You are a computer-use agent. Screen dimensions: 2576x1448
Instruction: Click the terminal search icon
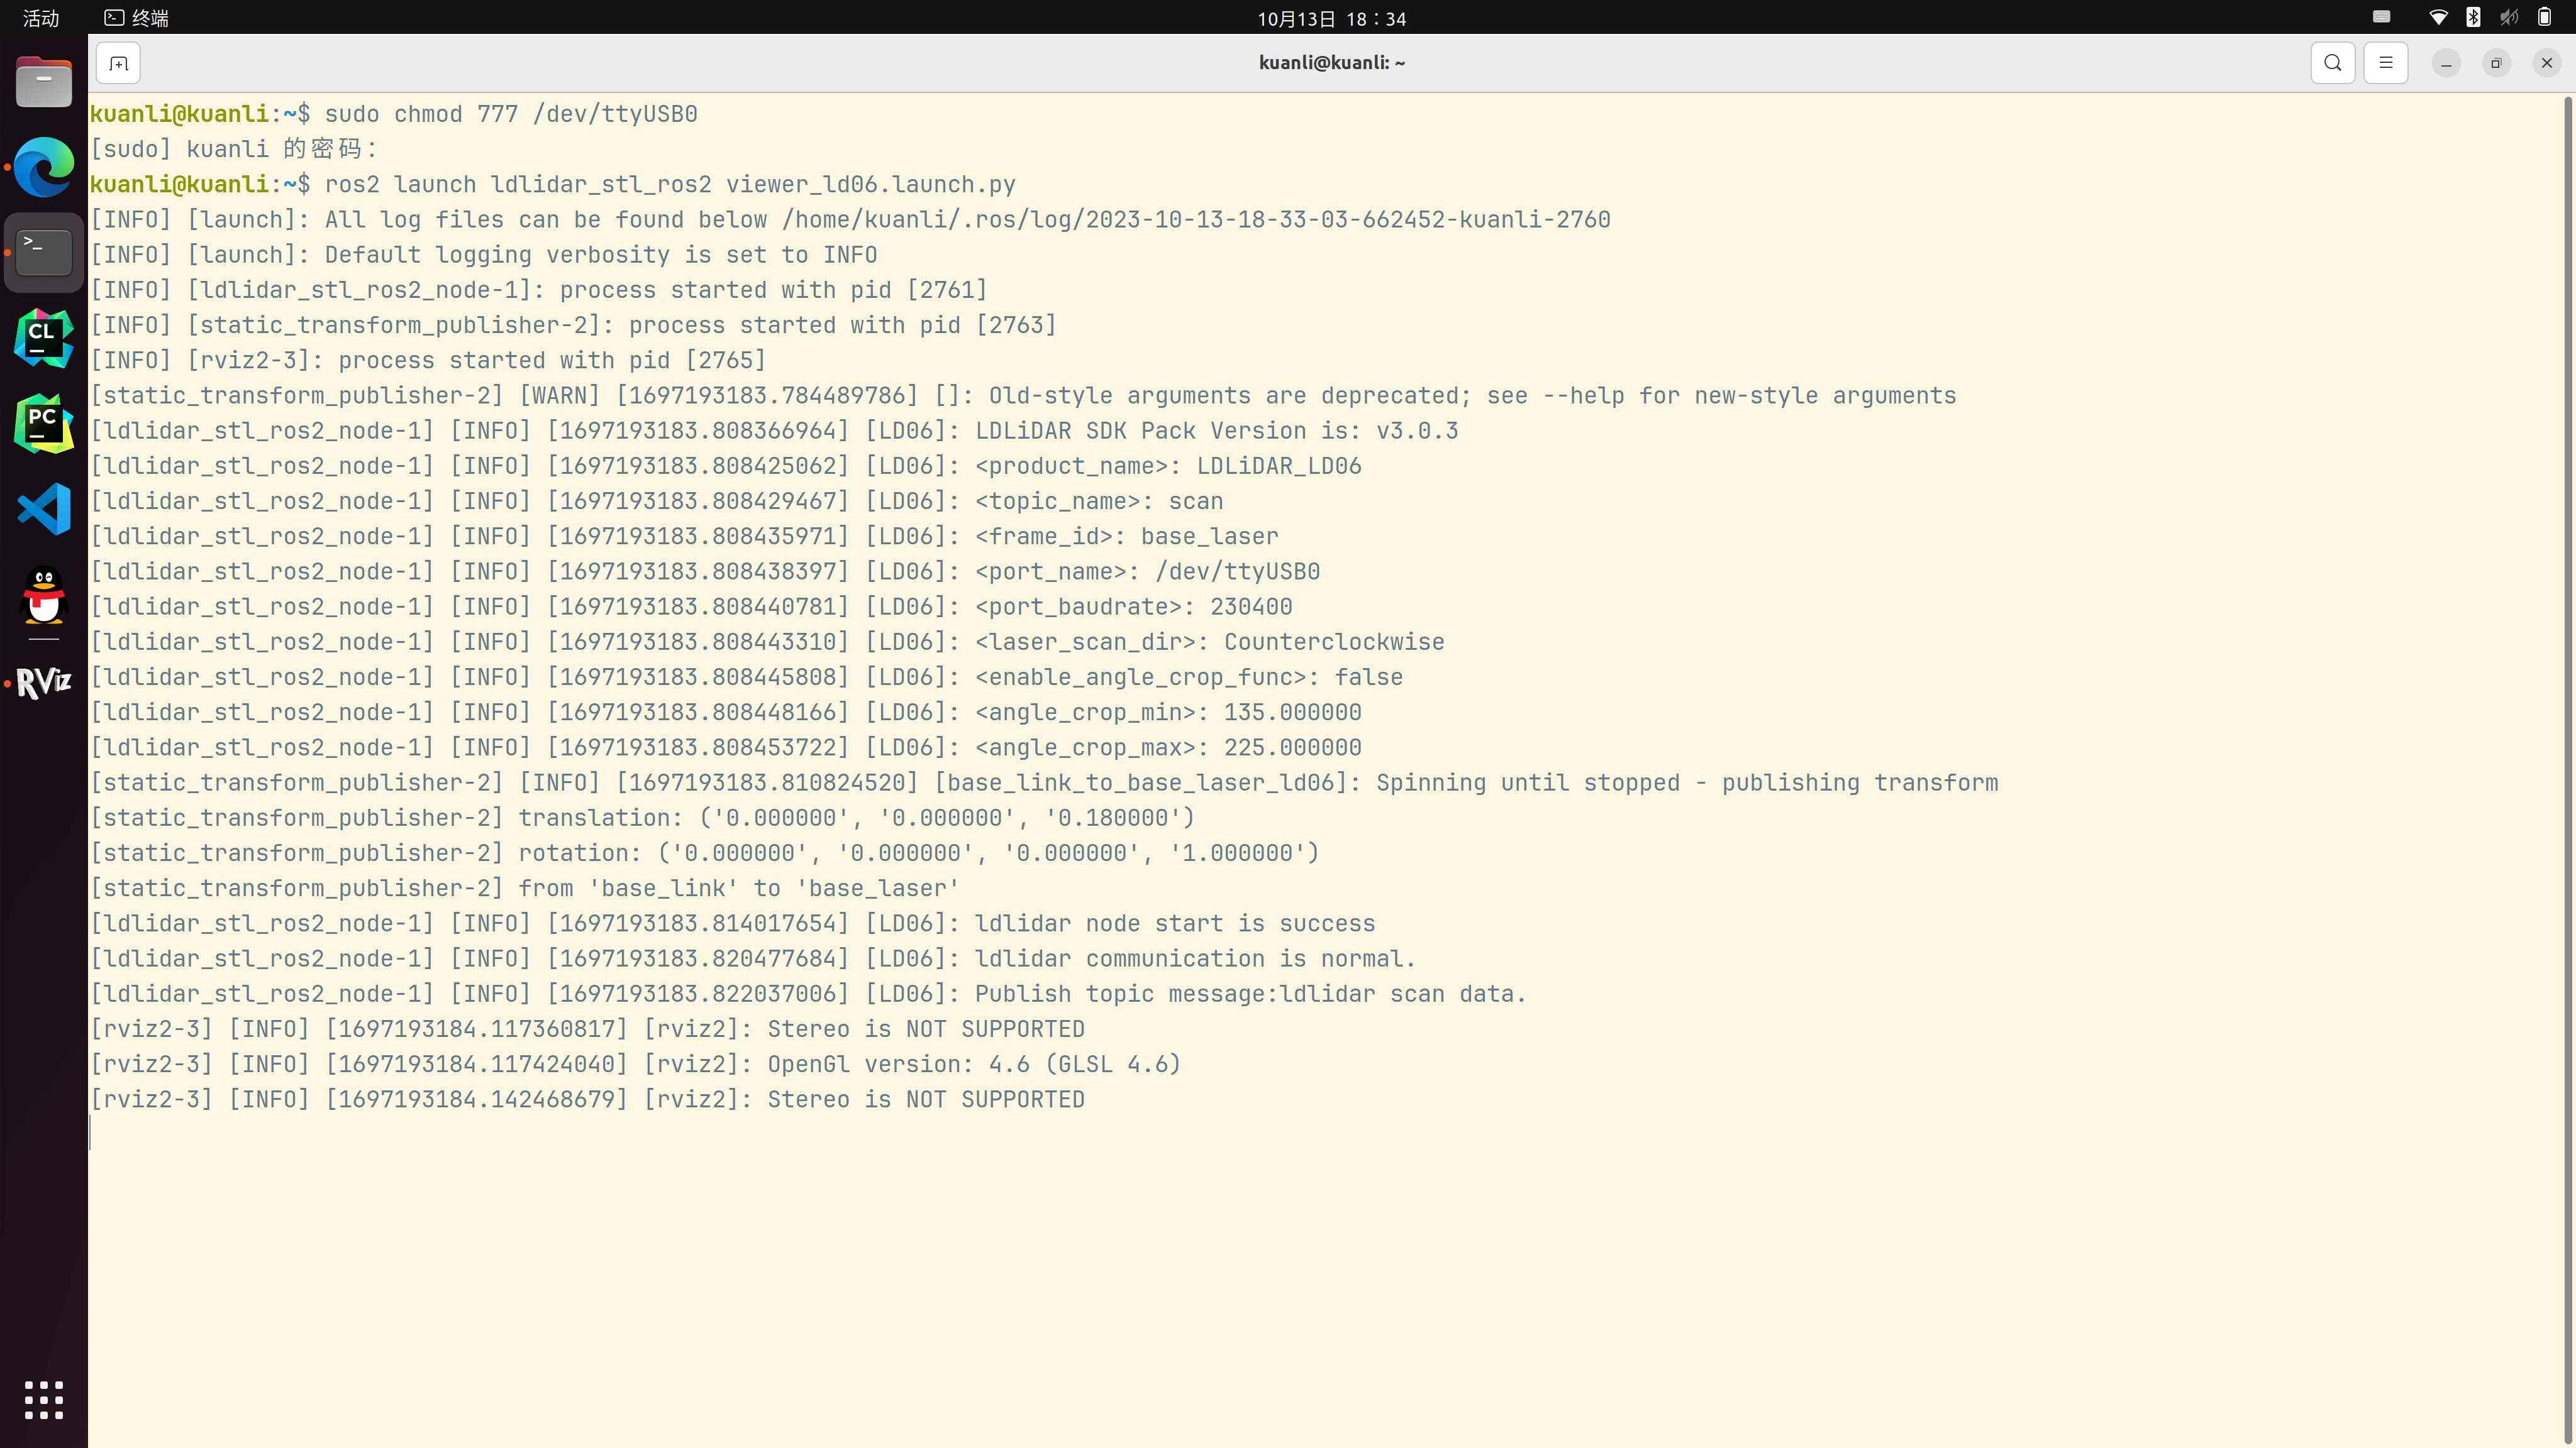coord(2332,63)
